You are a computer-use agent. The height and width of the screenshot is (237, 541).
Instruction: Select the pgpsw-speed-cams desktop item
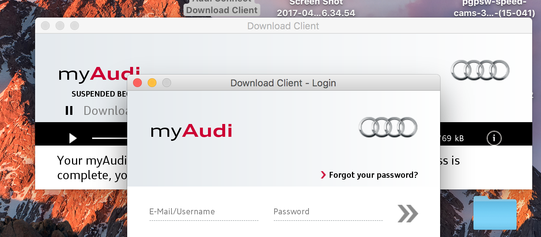pyautogui.click(x=495, y=8)
